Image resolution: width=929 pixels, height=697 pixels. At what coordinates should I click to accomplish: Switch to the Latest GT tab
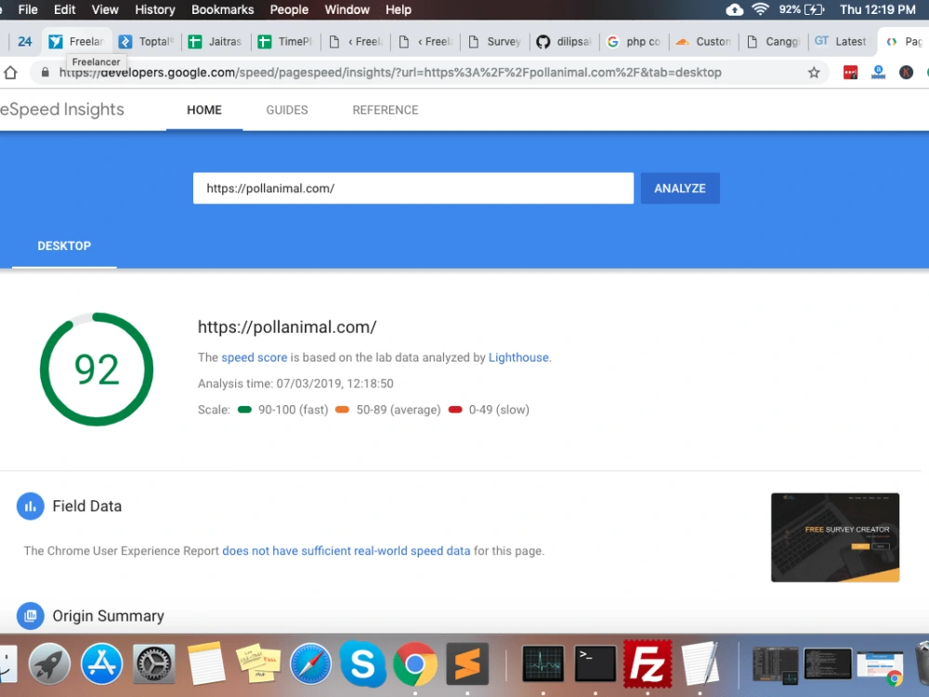point(842,42)
